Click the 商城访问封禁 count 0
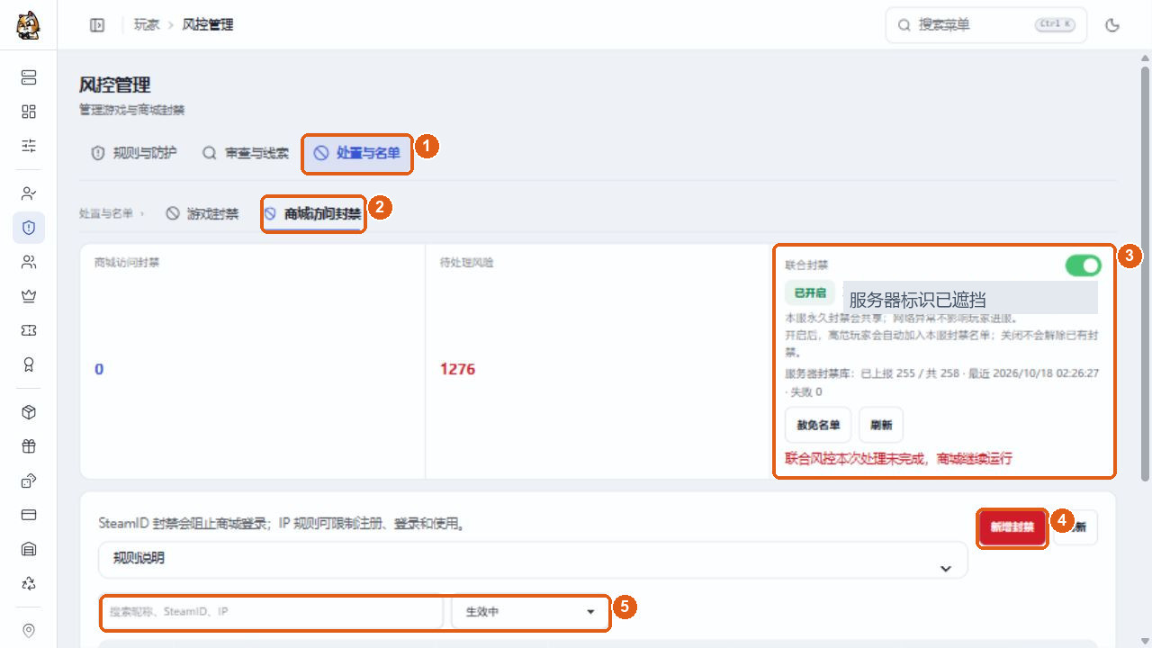This screenshot has height=648, width=1152. point(99,369)
